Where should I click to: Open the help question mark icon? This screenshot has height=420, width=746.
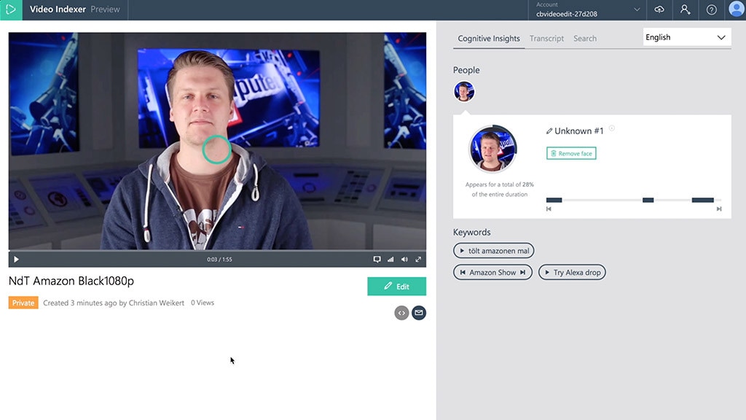pos(711,9)
